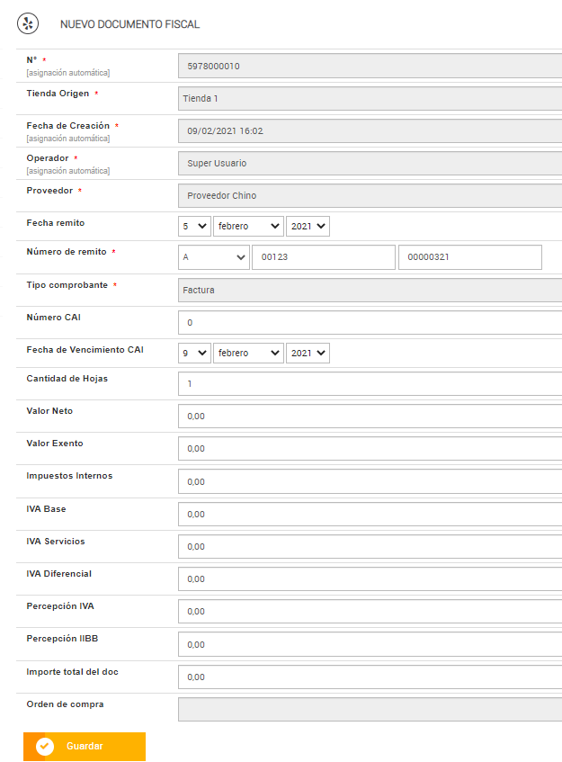Click the app logo icon in header
The image size is (562, 762).
click(x=28, y=24)
